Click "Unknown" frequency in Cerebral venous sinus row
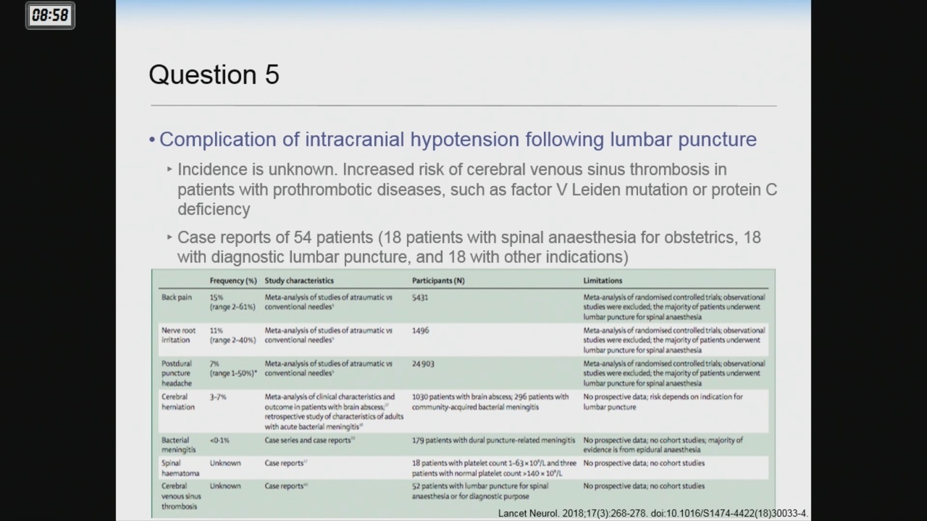The image size is (927, 521). (x=225, y=486)
